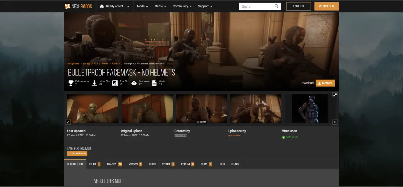Screen dimensions: 403x187
Task: Open the fifth thumbnail with dark background
Action: [310, 108]
